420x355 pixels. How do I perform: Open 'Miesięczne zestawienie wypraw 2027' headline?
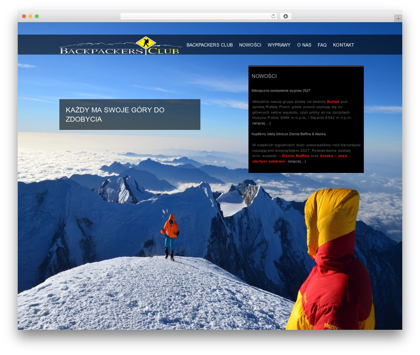tap(281, 90)
